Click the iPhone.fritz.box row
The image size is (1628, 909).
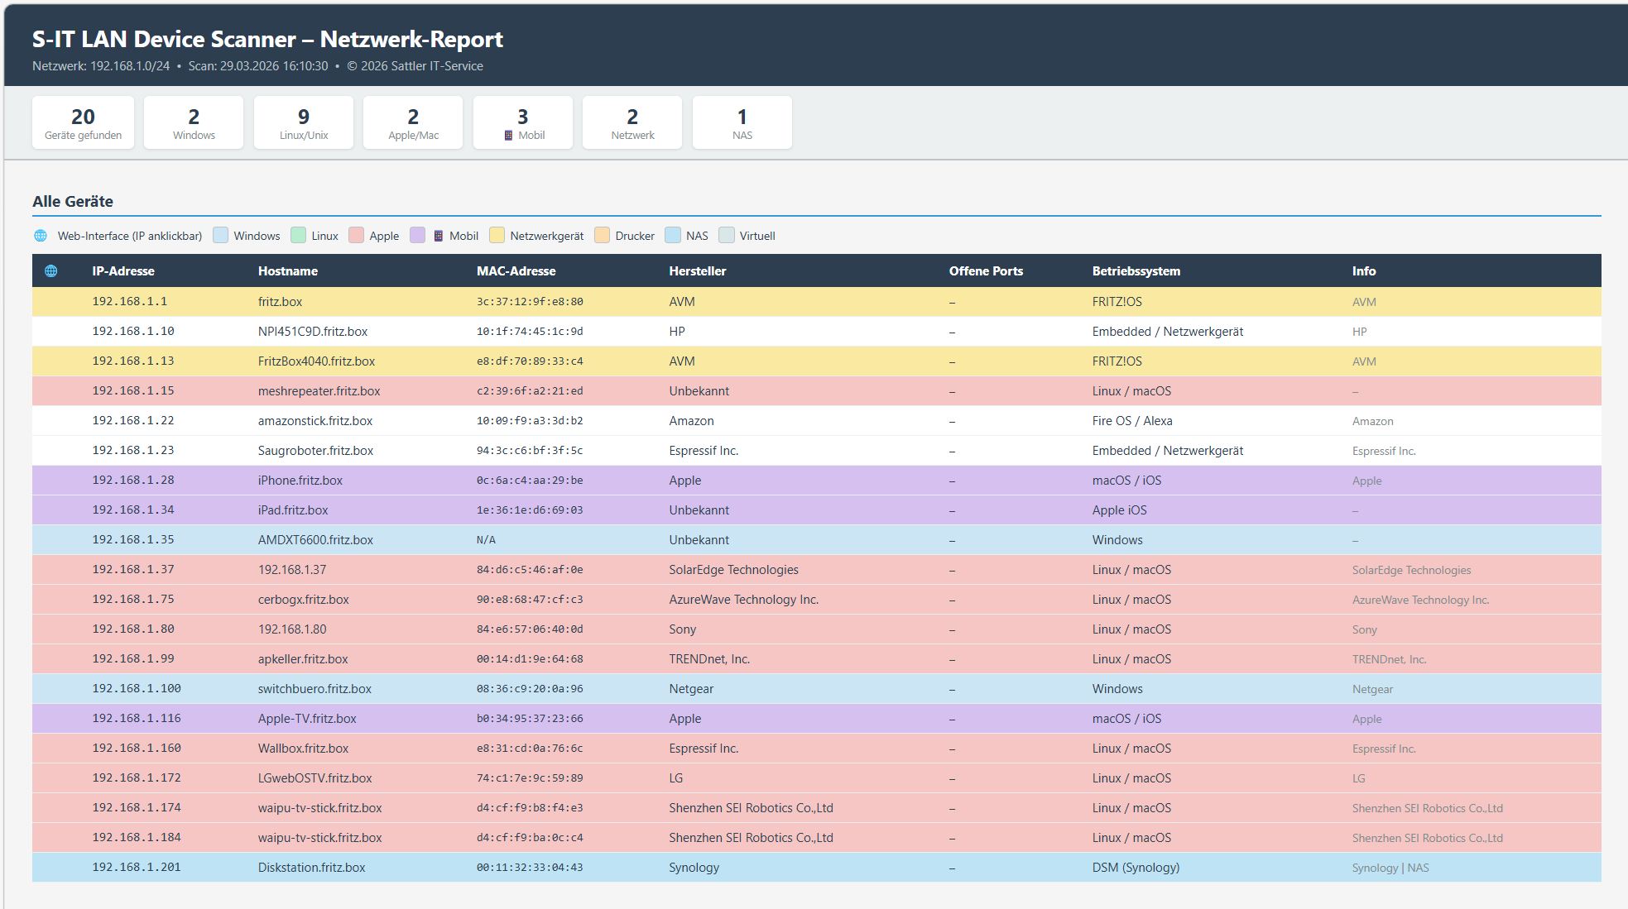point(300,481)
